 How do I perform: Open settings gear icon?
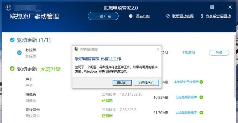[212, 7]
